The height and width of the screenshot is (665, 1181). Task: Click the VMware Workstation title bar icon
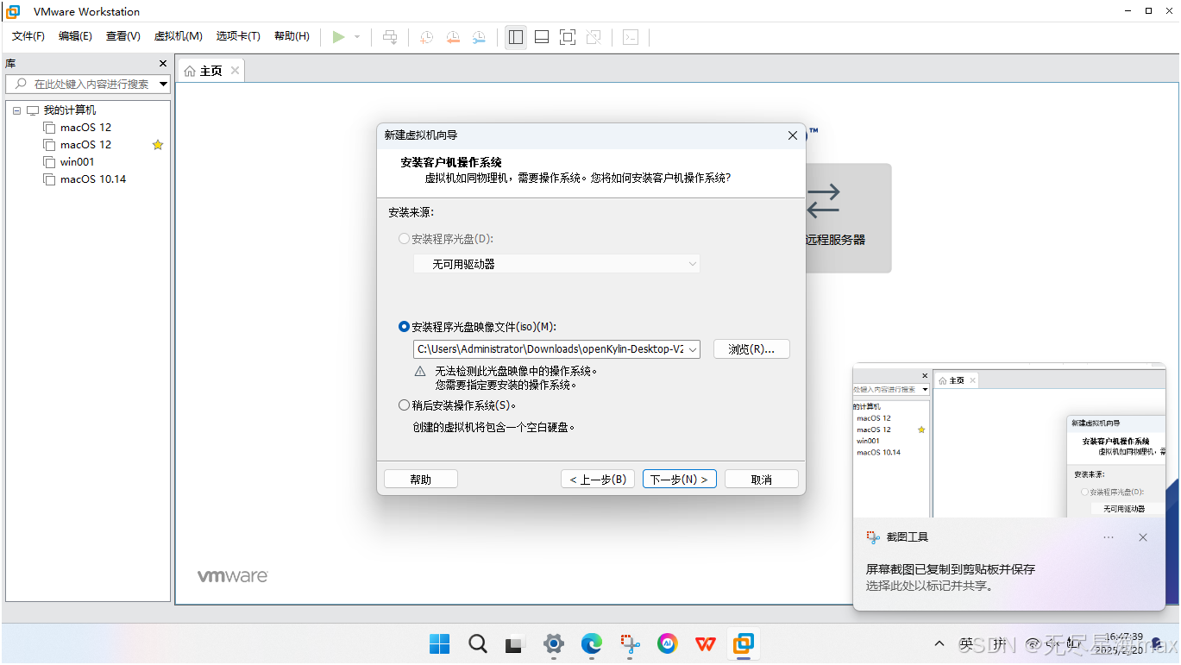(x=13, y=12)
